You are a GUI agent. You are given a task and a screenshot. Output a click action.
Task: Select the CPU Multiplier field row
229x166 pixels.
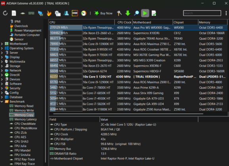[x=123, y=139]
